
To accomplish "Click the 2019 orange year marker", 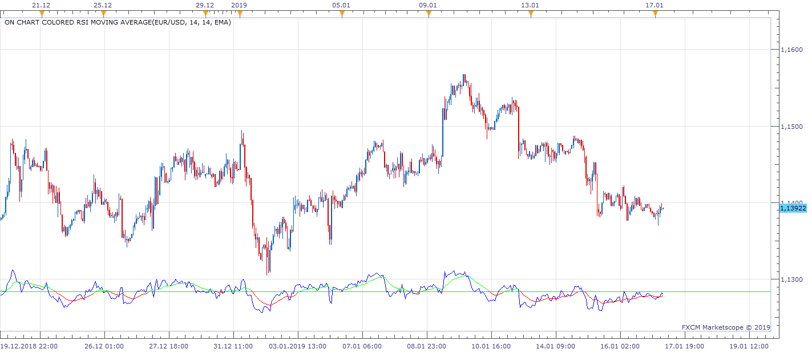I will tap(240, 14).
